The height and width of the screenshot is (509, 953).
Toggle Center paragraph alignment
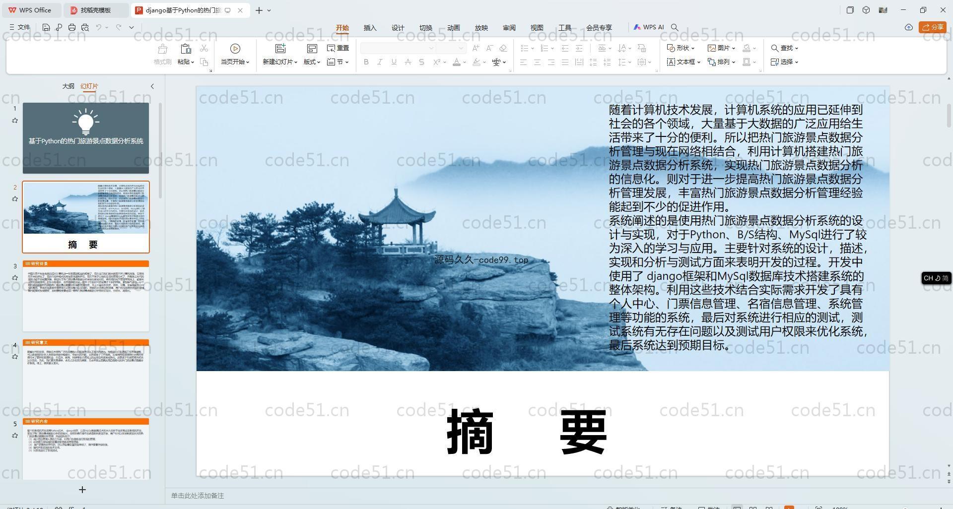(537, 62)
